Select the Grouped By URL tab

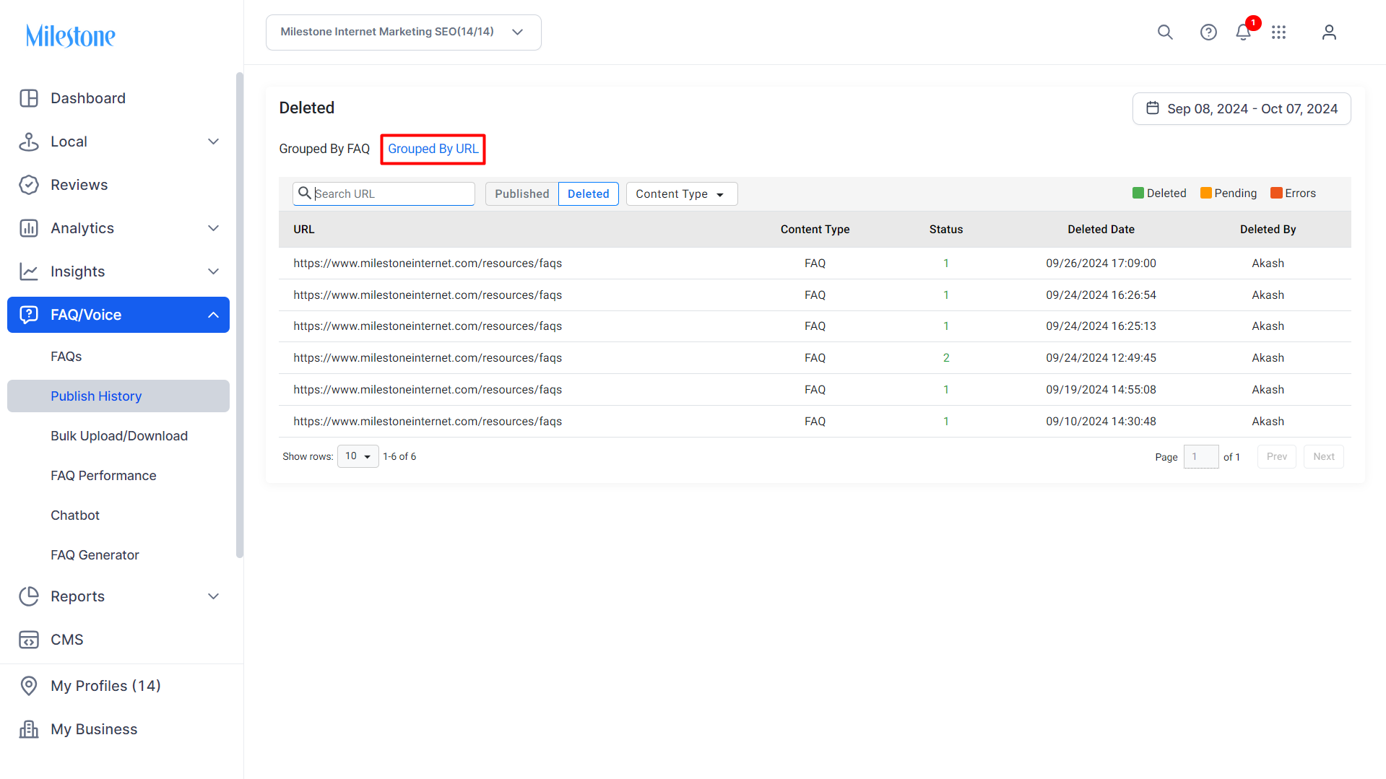[x=433, y=149]
